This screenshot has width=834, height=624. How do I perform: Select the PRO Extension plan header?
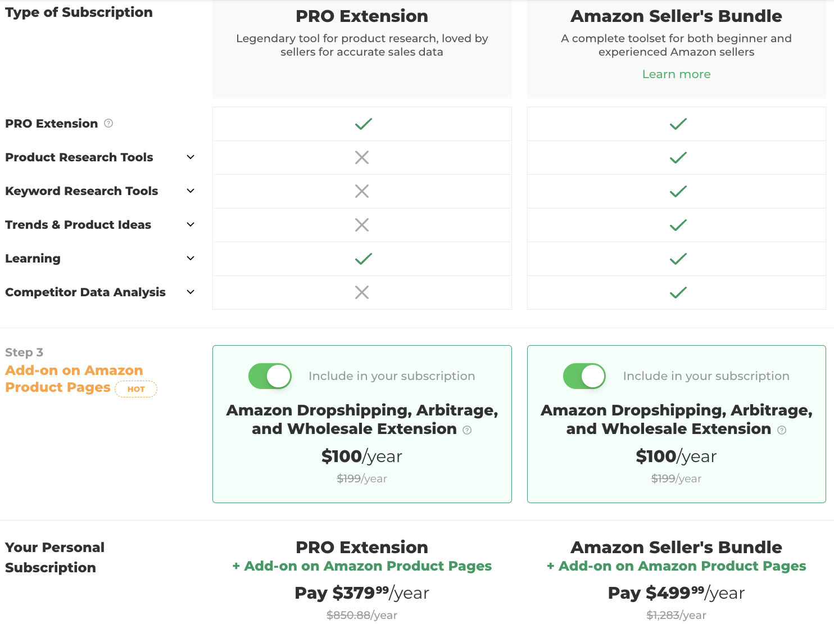362,16
